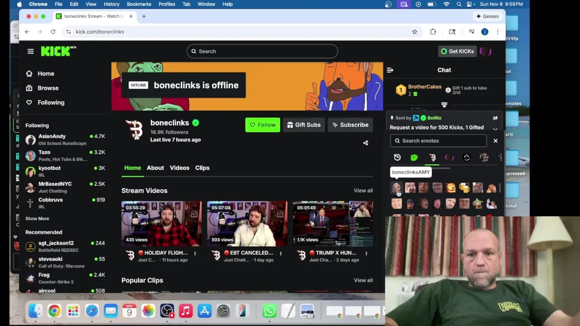
Task: Open the user profile avatar menu
Action: [485, 51]
